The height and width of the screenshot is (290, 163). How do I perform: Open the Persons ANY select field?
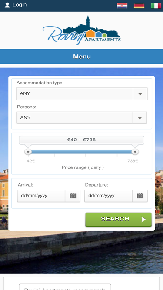82,118
